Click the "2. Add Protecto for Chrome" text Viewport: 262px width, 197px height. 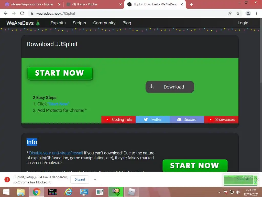click(x=60, y=110)
